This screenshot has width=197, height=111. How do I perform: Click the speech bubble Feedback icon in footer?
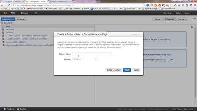click(5, 109)
